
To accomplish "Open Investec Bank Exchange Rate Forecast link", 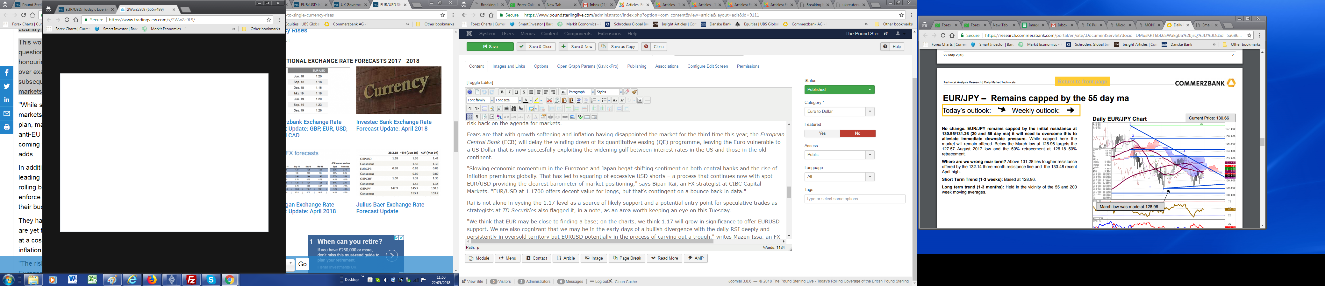I will point(393,125).
